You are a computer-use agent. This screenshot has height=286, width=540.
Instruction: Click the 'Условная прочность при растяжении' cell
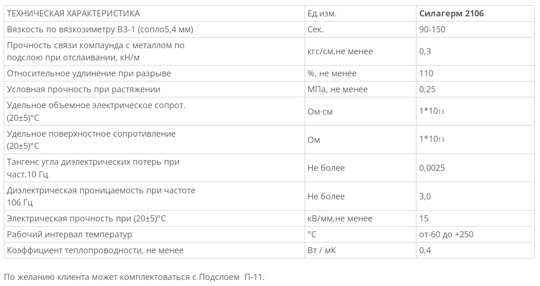pyautogui.click(x=154, y=89)
